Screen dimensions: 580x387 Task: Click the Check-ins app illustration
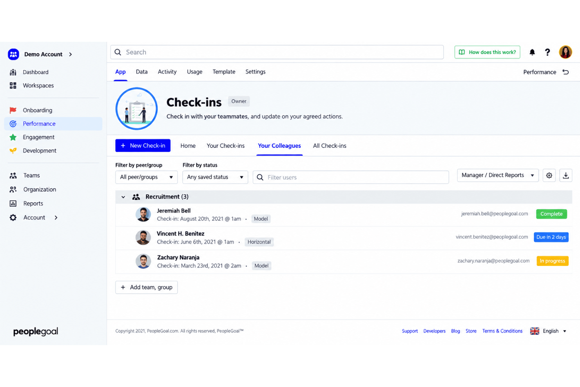136,109
